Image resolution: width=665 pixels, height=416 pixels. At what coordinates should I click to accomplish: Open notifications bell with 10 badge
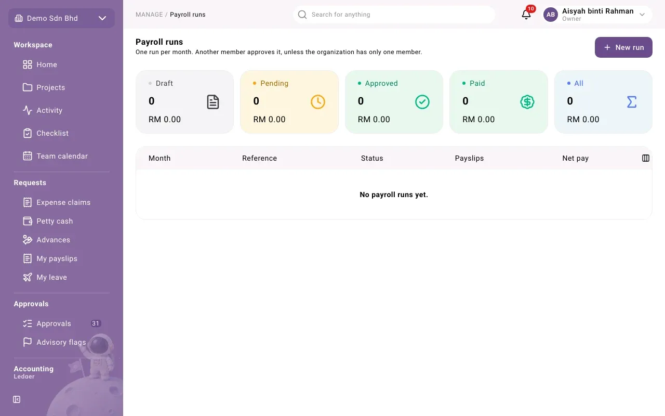(526, 15)
